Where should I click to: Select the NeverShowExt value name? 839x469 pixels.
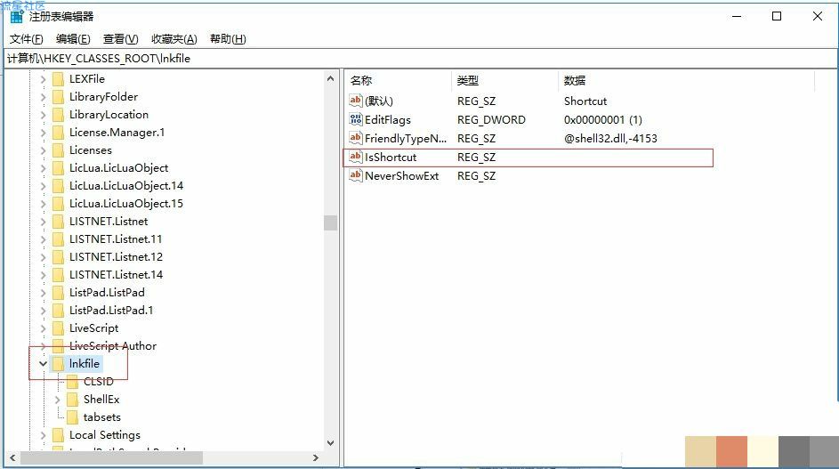[402, 175]
